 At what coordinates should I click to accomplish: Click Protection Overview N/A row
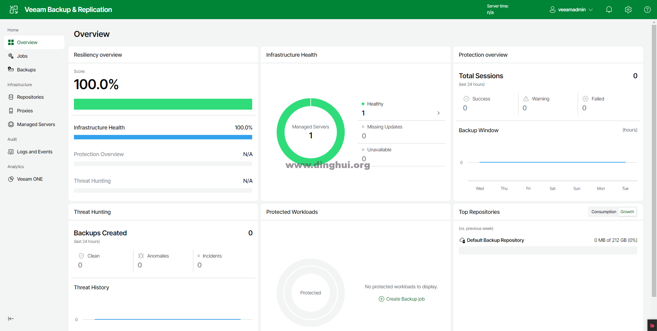coord(163,158)
